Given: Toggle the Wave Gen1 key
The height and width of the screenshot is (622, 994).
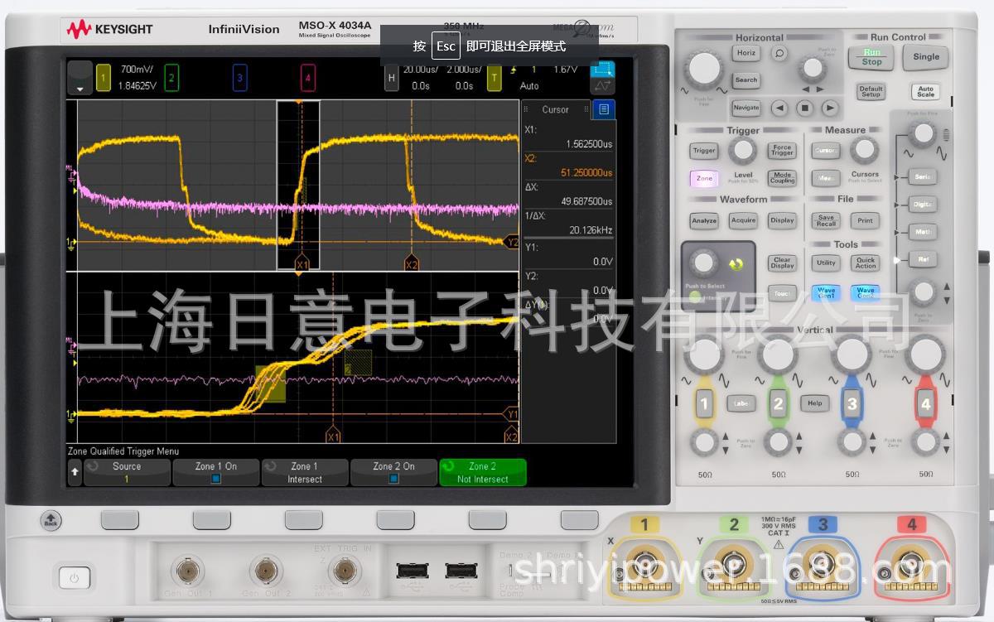Looking at the screenshot, I should [827, 293].
